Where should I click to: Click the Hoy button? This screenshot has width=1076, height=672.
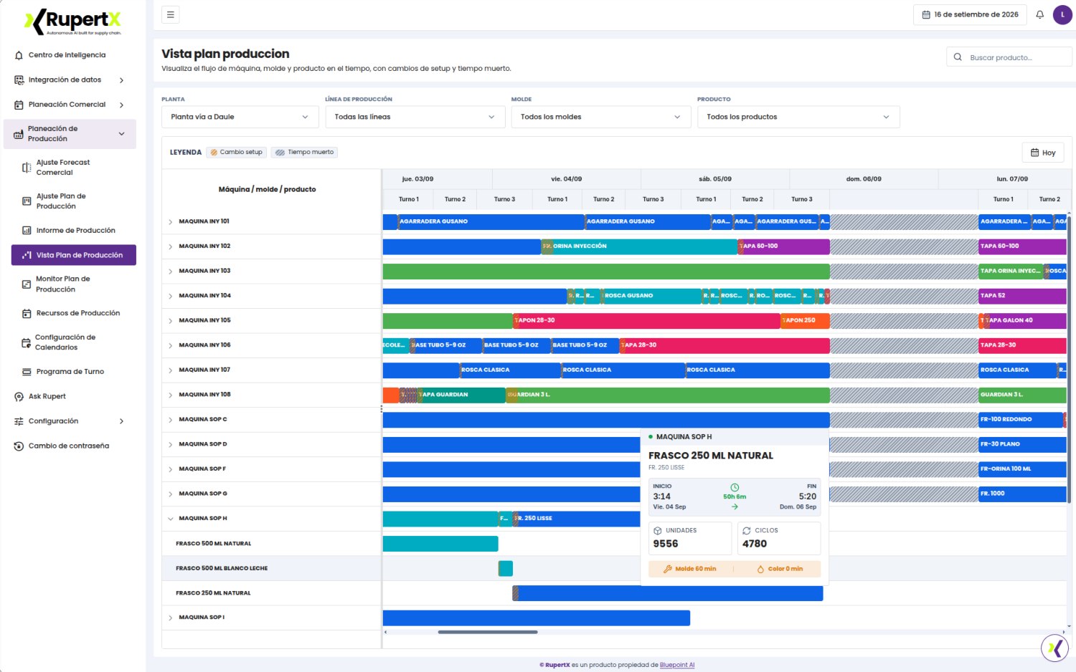[x=1043, y=153]
